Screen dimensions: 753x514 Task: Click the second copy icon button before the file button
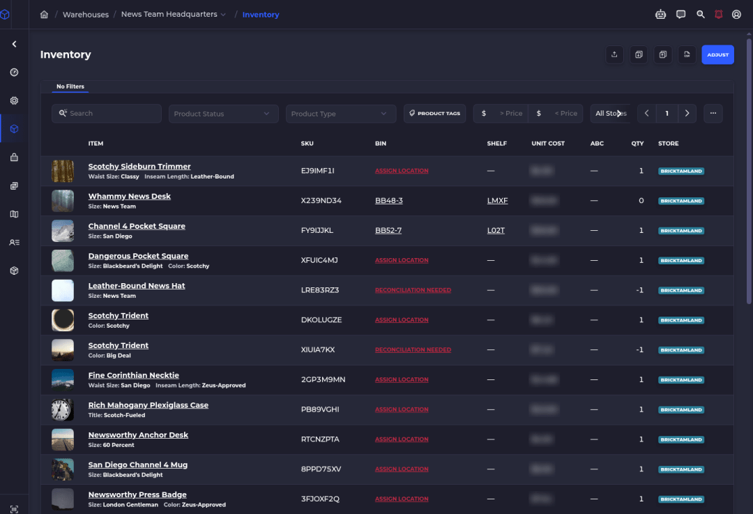click(663, 55)
